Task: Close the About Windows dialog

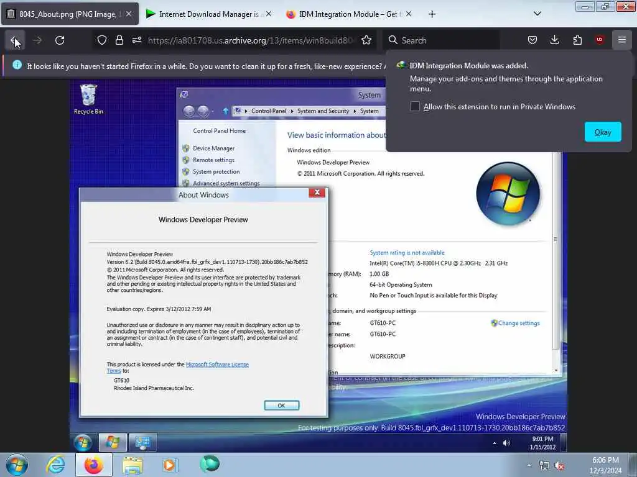Action: click(317, 193)
